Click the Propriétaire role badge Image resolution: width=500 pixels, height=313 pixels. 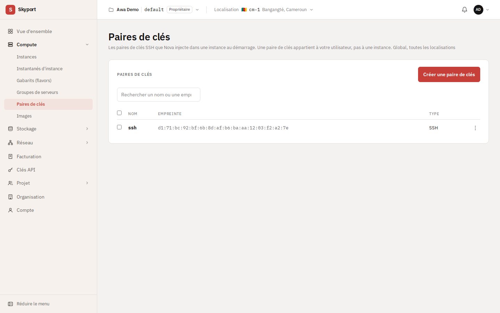[x=180, y=10]
